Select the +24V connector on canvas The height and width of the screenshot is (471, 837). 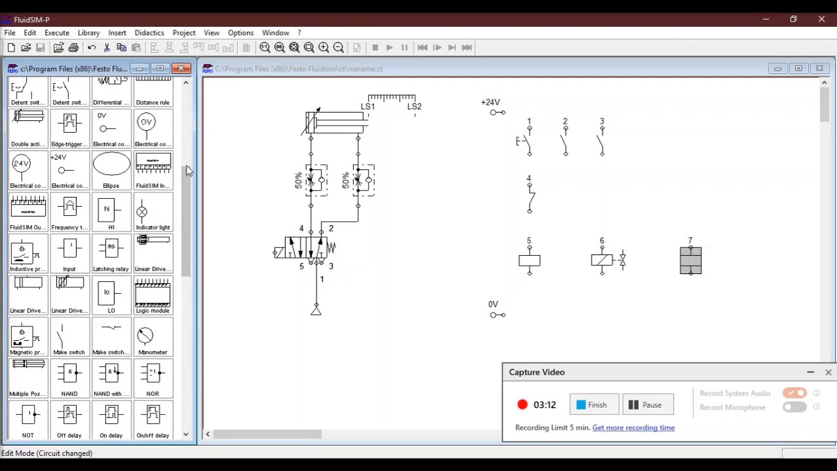pos(498,113)
